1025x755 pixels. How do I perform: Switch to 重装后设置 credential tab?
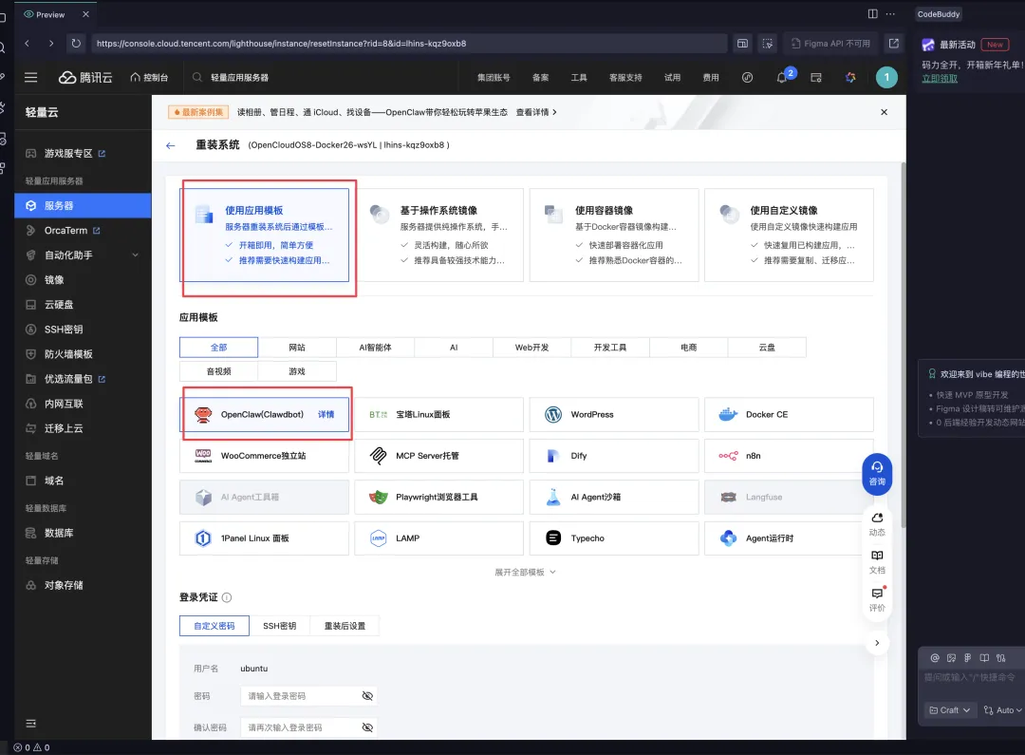pyautogui.click(x=345, y=626)
